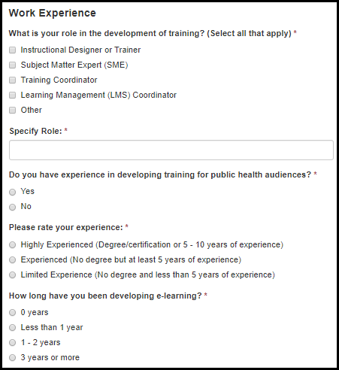Check Instructional Designer or Trainer checkbox
This screenshot has width=339, height=370.
[12, 50]
